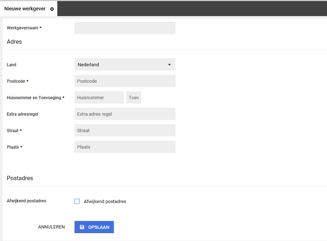Click the Postadres section heading
This screenshot has height=241, width=327.
(x=20, y=178)
